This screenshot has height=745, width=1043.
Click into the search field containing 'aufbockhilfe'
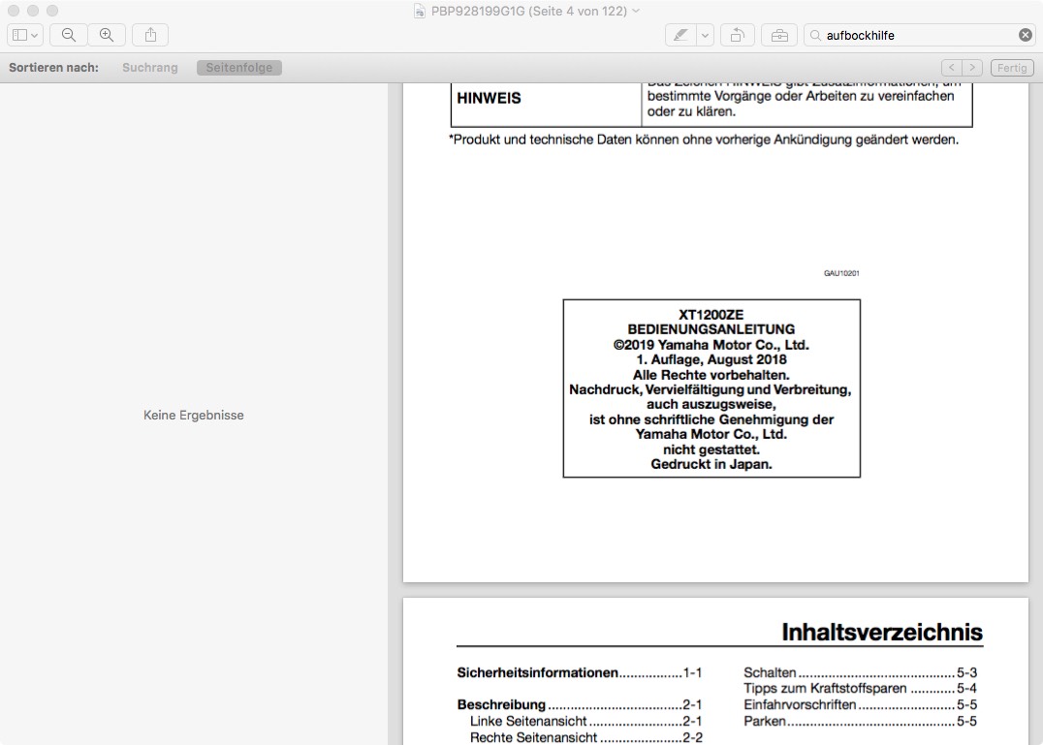911,35
